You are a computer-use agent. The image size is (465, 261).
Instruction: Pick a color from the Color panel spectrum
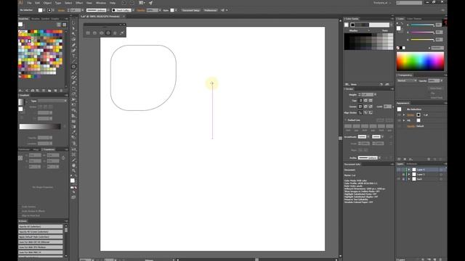(x=420, y=62)
